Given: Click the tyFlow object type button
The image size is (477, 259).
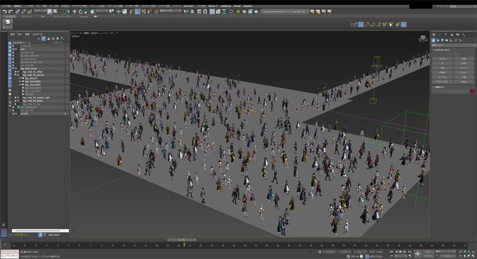Looking at the screenshot, I should 464,81.
